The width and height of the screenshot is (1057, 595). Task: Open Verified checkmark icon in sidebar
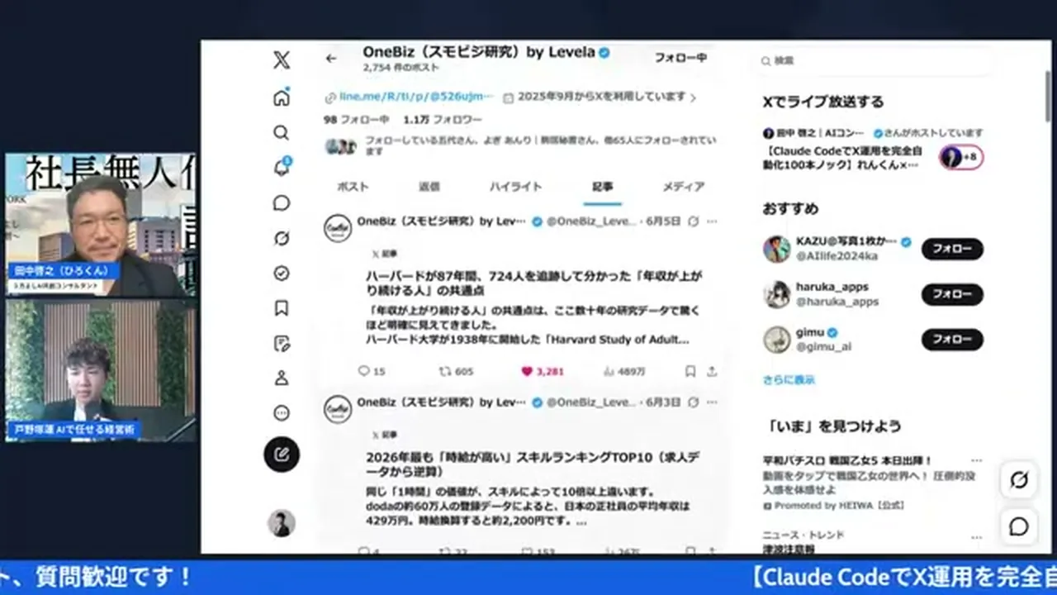click(282, 274)
